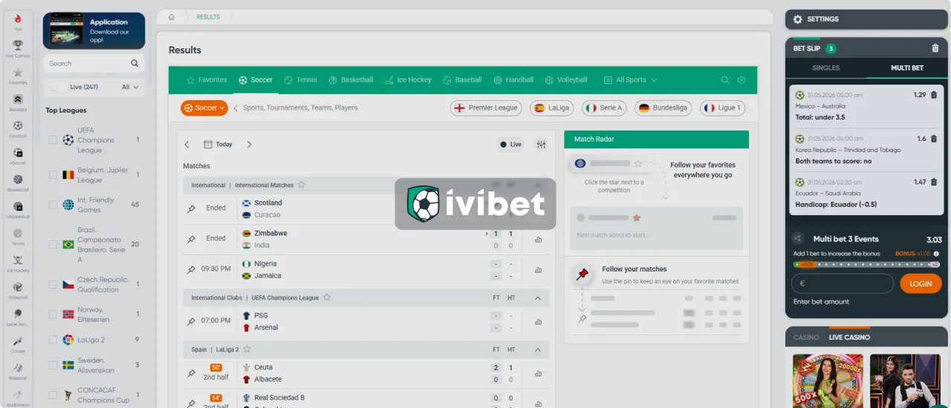
Task: Go back with arrow beside search hint
Action: [236, 108]
